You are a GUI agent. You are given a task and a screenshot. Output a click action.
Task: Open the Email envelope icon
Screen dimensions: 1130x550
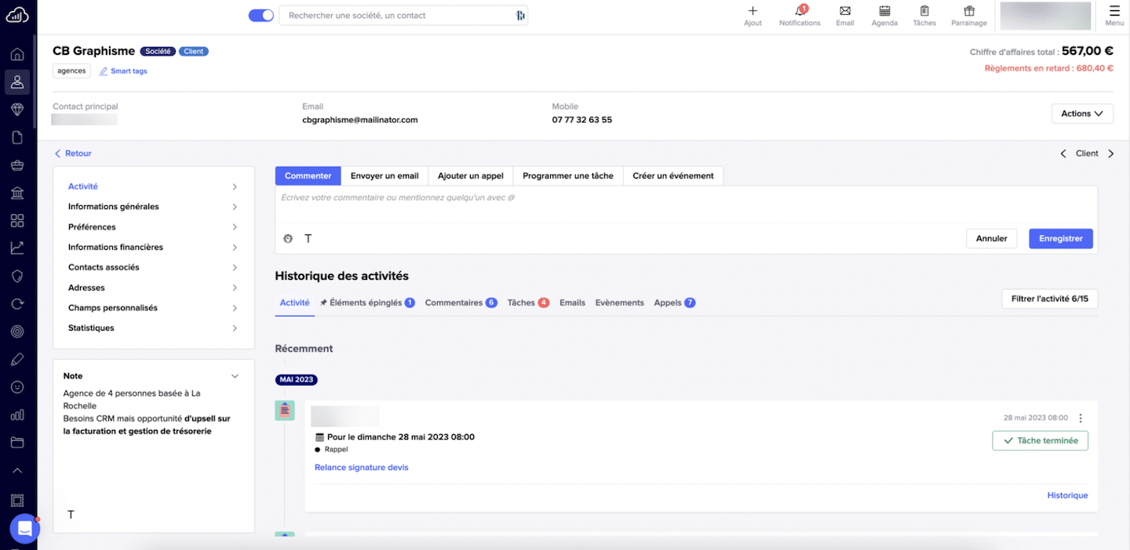coord(845,12)
